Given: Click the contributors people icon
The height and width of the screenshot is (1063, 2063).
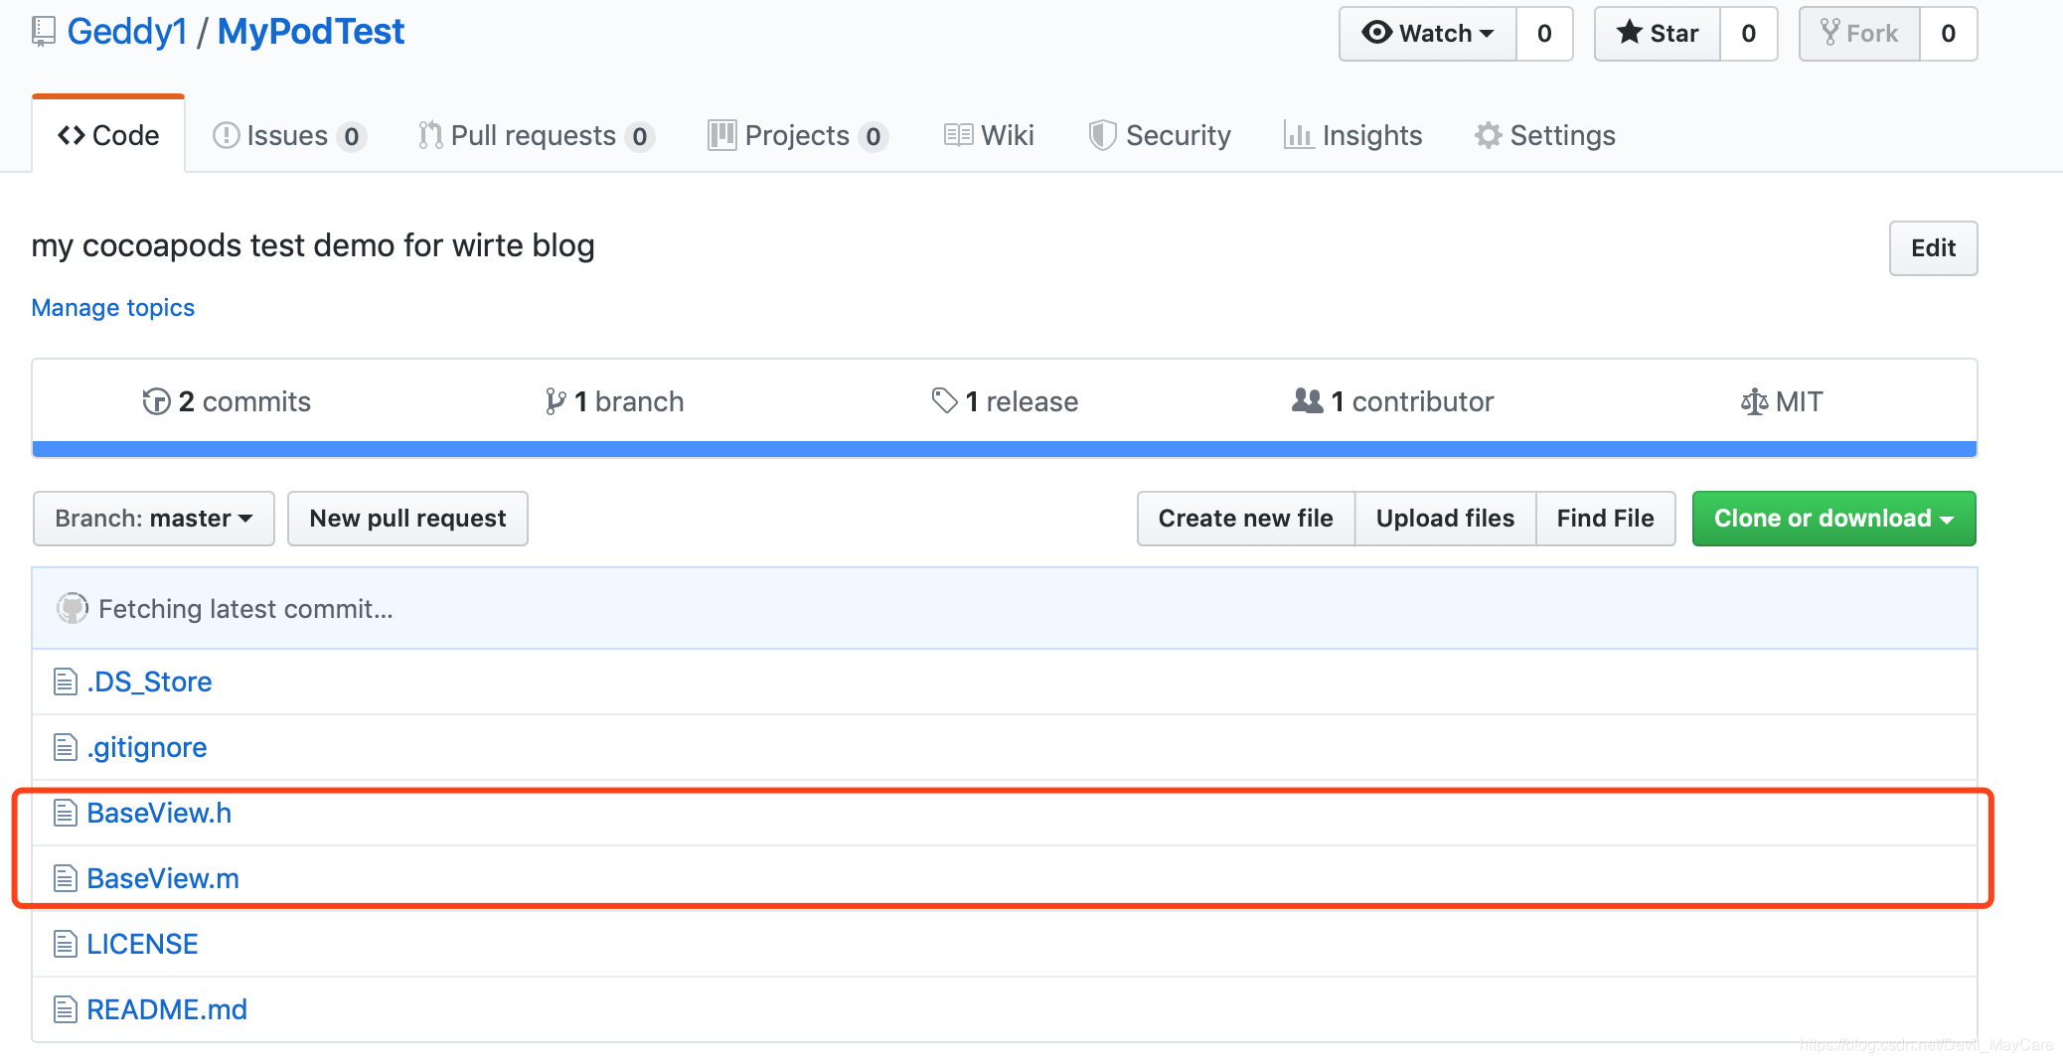Looking at the screenshot, I should 1307,400.
